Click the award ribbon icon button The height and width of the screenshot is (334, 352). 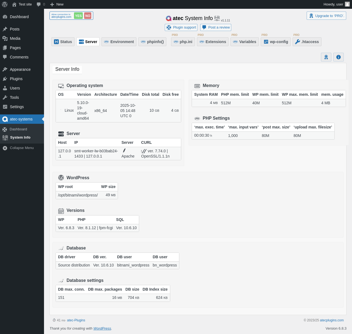326,57
